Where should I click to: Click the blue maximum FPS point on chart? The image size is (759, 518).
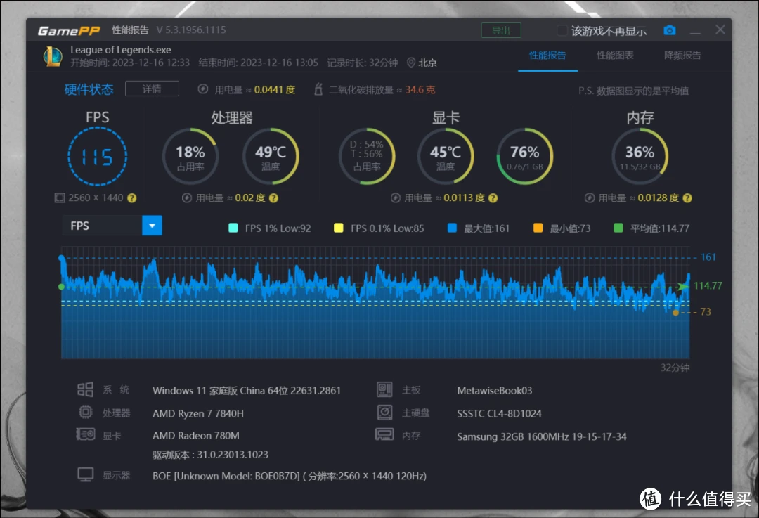coord(61,257)
